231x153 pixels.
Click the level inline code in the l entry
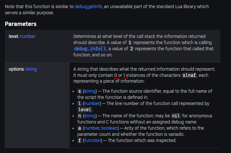pos(85,110)
